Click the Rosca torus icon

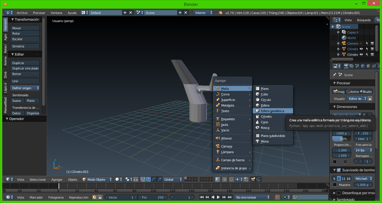point(258,128)
